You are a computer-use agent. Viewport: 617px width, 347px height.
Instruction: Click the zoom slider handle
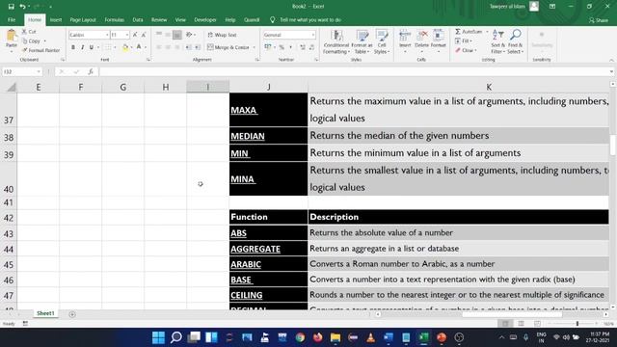click(577, 324)
